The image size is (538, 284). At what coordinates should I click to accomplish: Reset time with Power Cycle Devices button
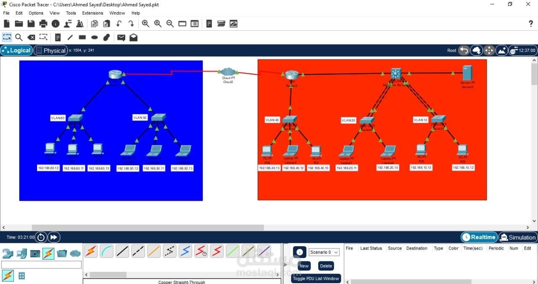41,237
